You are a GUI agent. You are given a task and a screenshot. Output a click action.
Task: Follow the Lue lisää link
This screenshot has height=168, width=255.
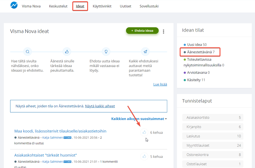coord(160,84)
